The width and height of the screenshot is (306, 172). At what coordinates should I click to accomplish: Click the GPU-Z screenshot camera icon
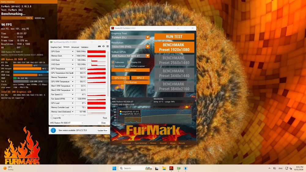[x=99, y=46]
